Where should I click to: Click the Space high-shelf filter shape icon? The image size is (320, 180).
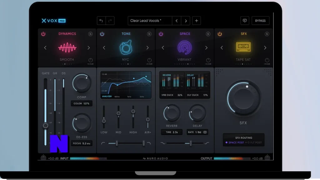(207, 143)
